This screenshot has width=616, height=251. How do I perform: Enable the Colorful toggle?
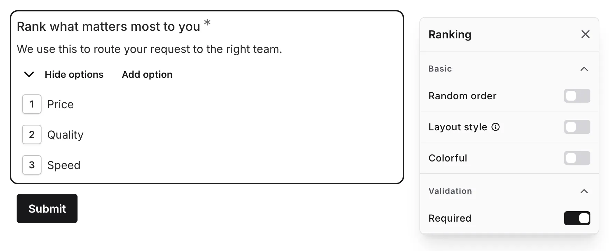[x=577, y=158]
